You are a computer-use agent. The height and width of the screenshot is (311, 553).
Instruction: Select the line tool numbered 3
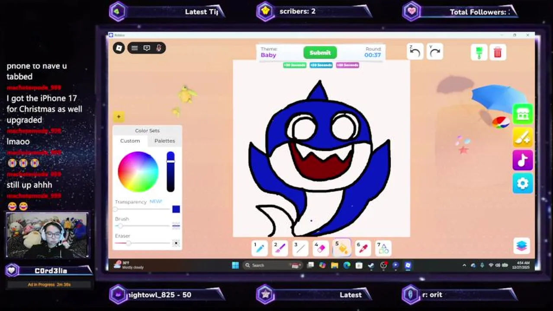tap(300, 248)
